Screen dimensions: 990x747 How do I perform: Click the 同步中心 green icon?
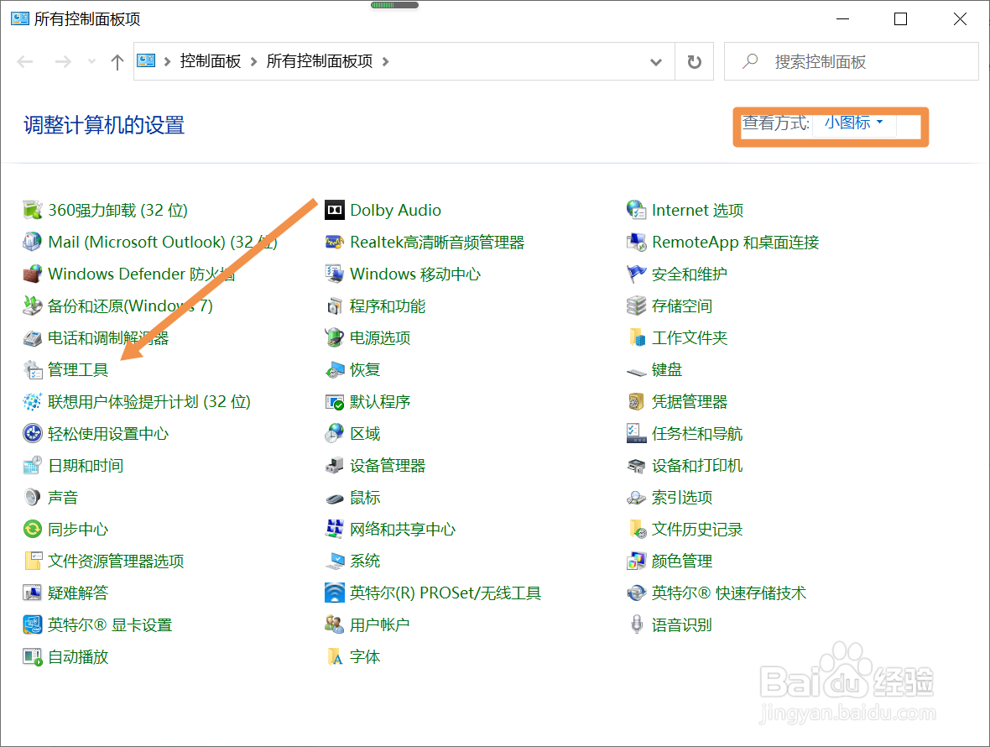(32, 529)
